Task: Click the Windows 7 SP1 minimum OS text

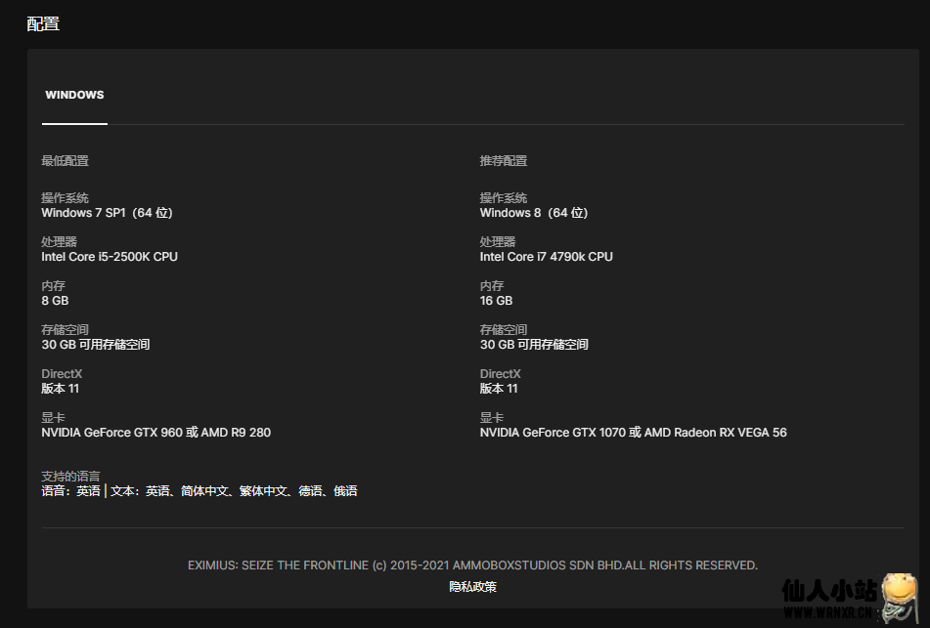Action: (107, 213)
